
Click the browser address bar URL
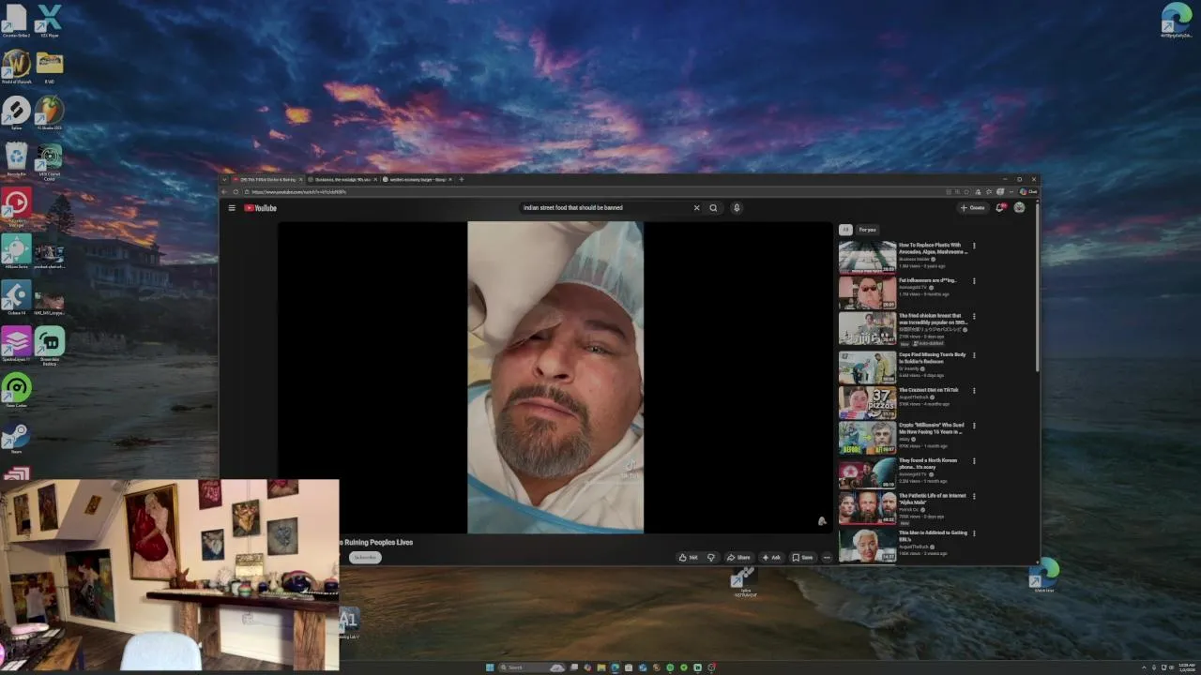click(299, 192)
